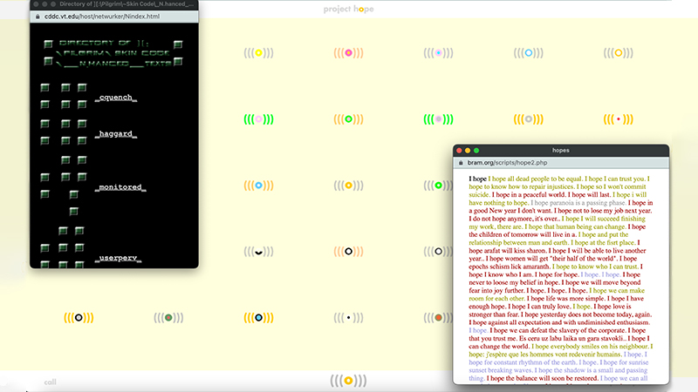This screenshot has height=392, width=698.
Task: Click the smiley-face hope icon
Action: click(x=258, y=252)
